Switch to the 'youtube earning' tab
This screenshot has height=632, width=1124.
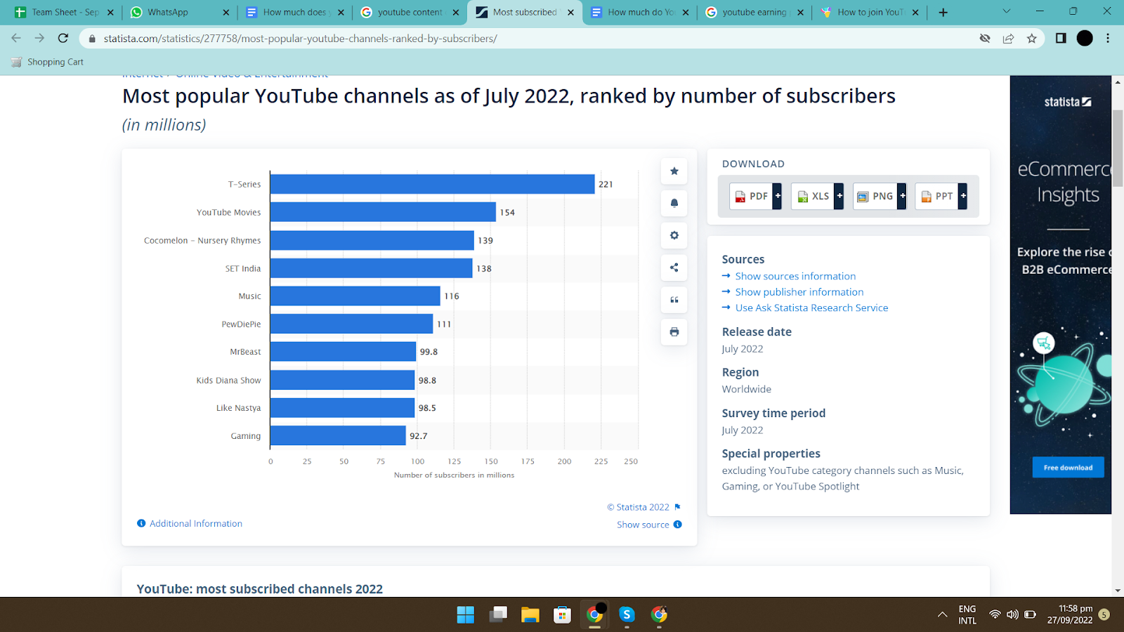point(754,12)
